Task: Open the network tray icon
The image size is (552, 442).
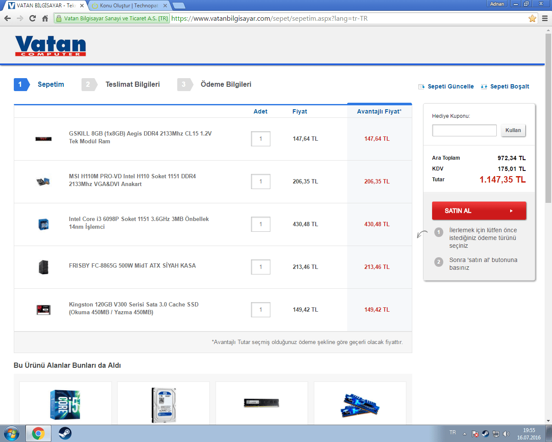Action: tap(496, 434)
